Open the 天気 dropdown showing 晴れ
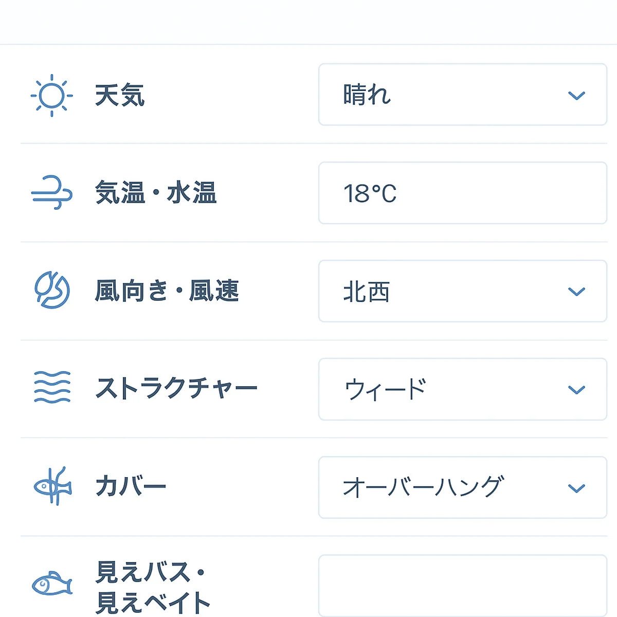The height and width of the screenshot is (617, 617). (x=461, y=95)
